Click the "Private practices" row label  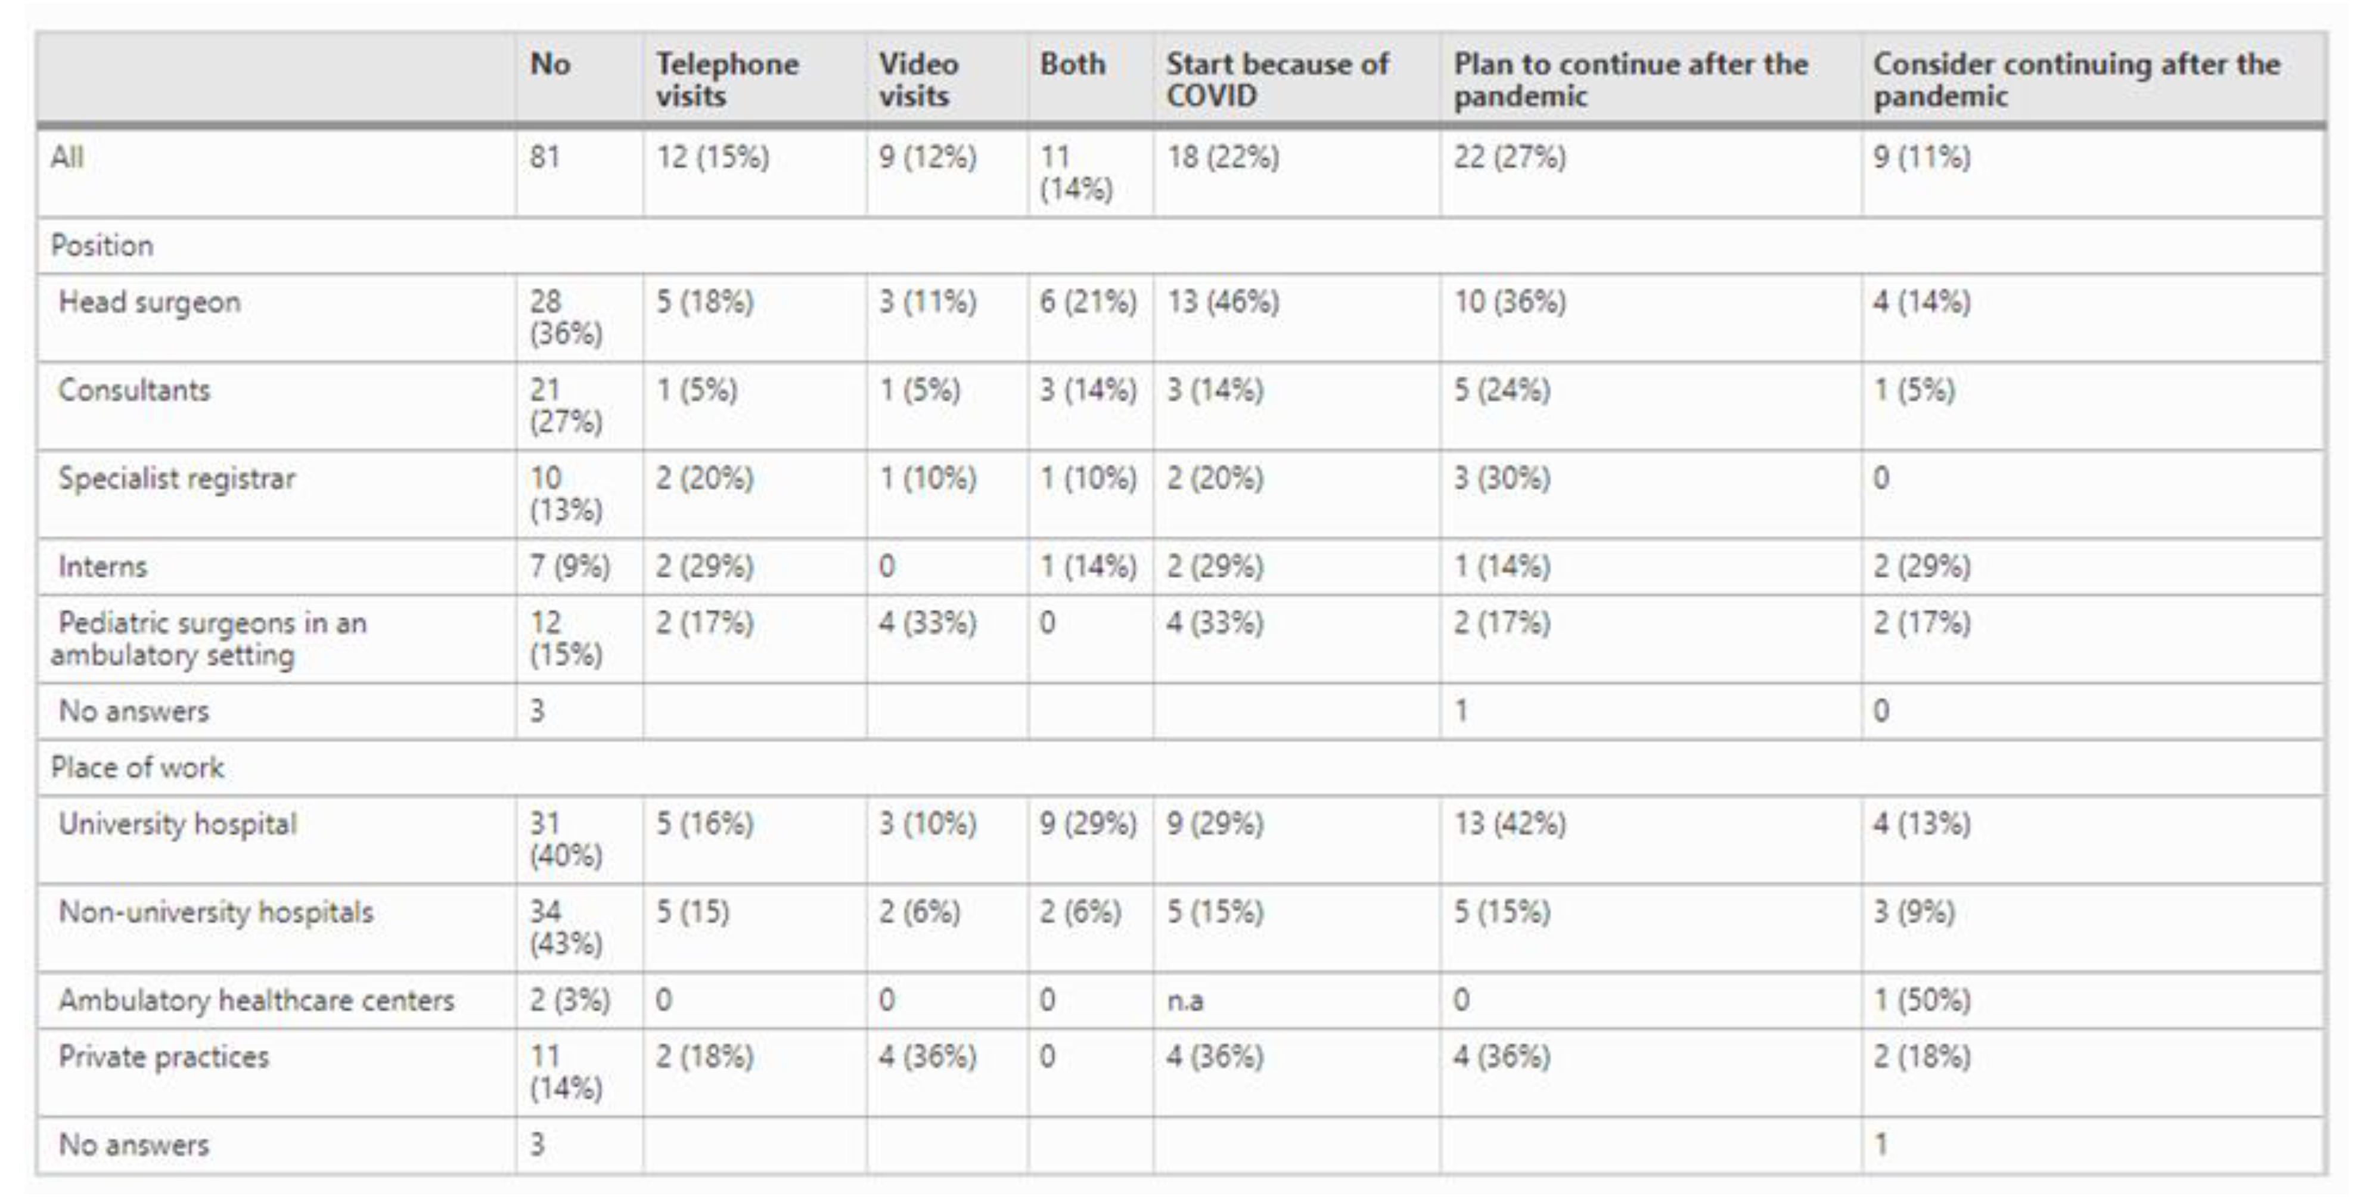[x=164, y=1057]
